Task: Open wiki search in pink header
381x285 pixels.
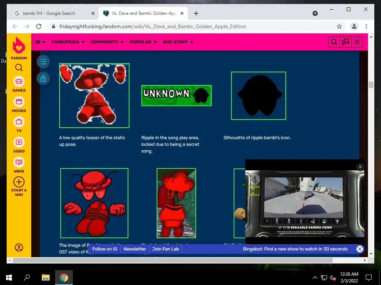Action: coord(334,42)
